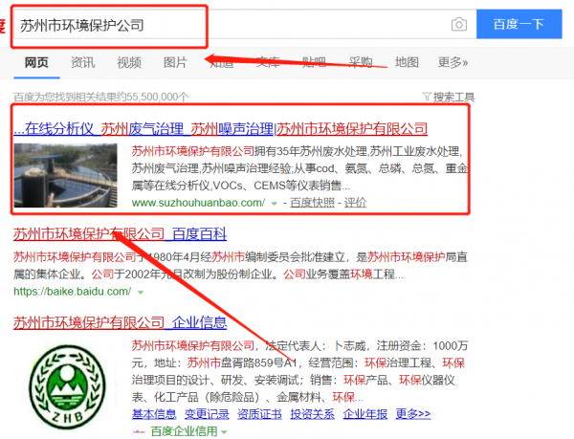574x439 pixels.
Task: Click the Baidu enterprise credit paw icon
Action: point(138,431)
